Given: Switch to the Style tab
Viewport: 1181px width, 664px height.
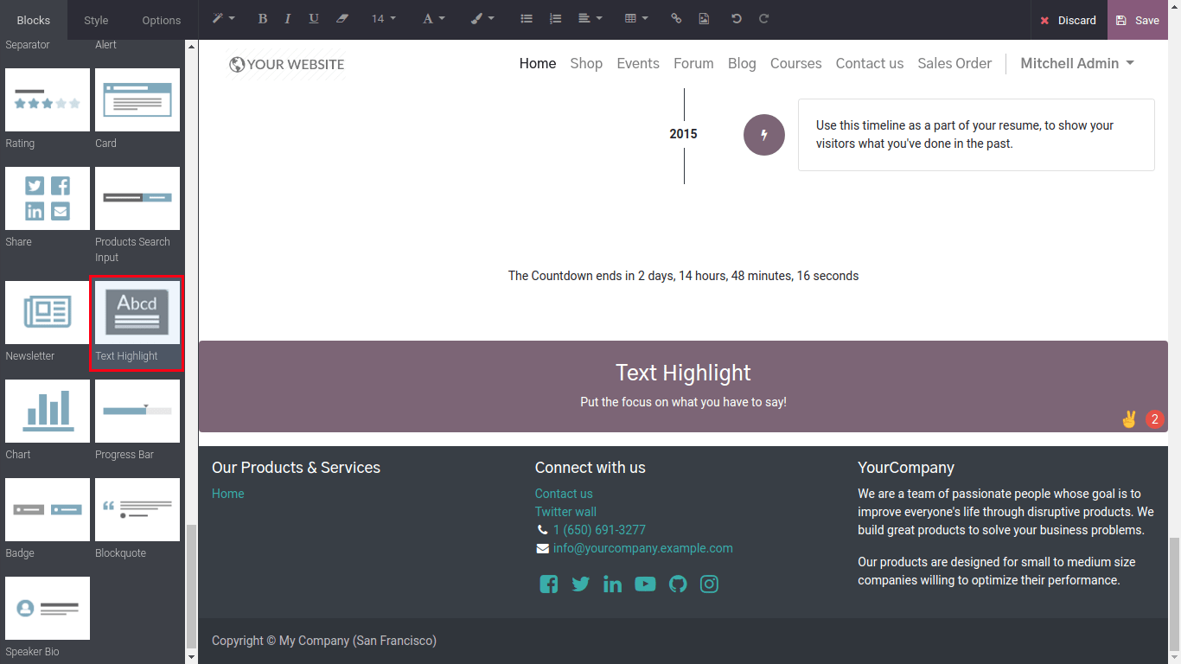Looking at the screenshot, I should coord(96,20).
